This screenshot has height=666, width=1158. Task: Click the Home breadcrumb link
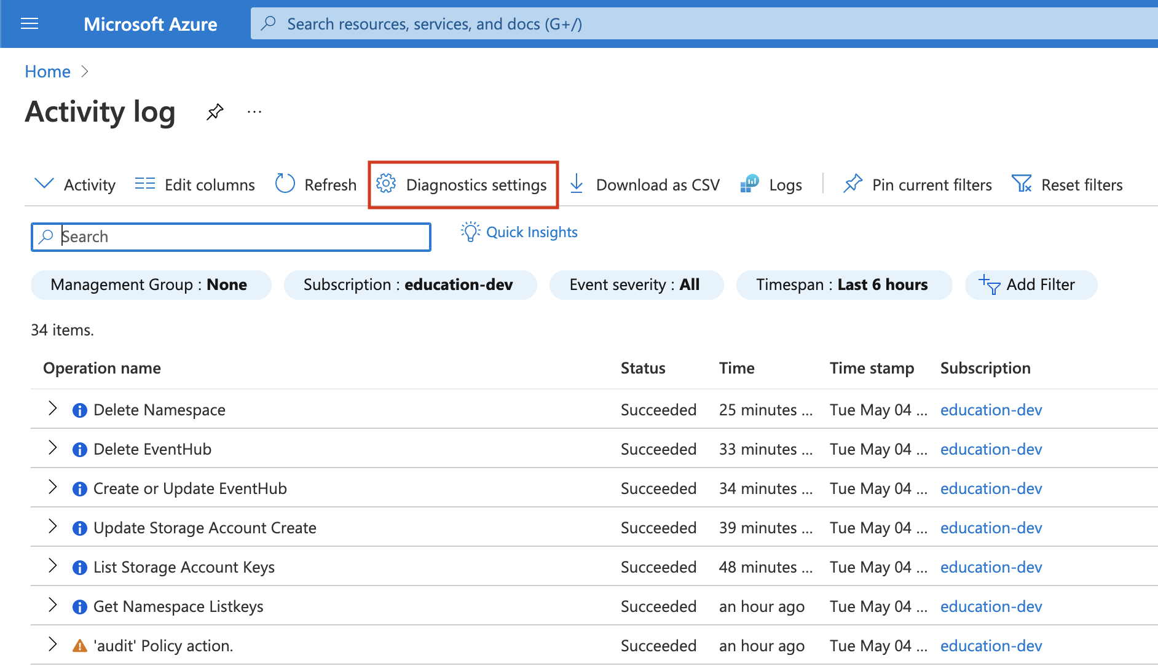47,71
